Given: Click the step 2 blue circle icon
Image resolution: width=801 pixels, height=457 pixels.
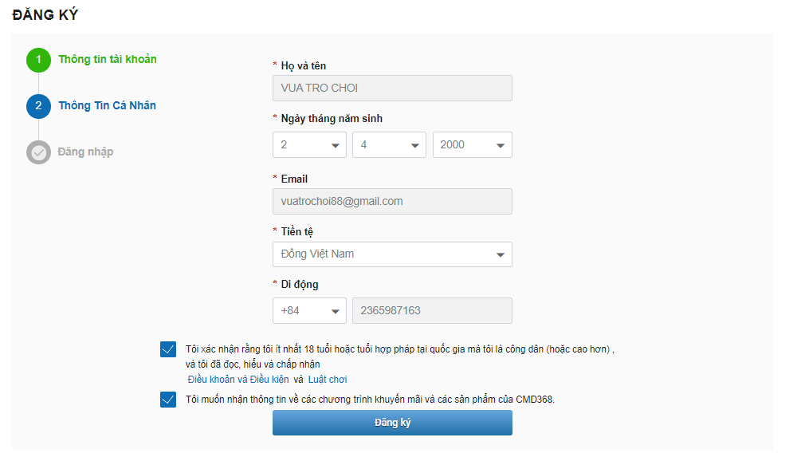Looking at the screenshot, I should point(38,106).
